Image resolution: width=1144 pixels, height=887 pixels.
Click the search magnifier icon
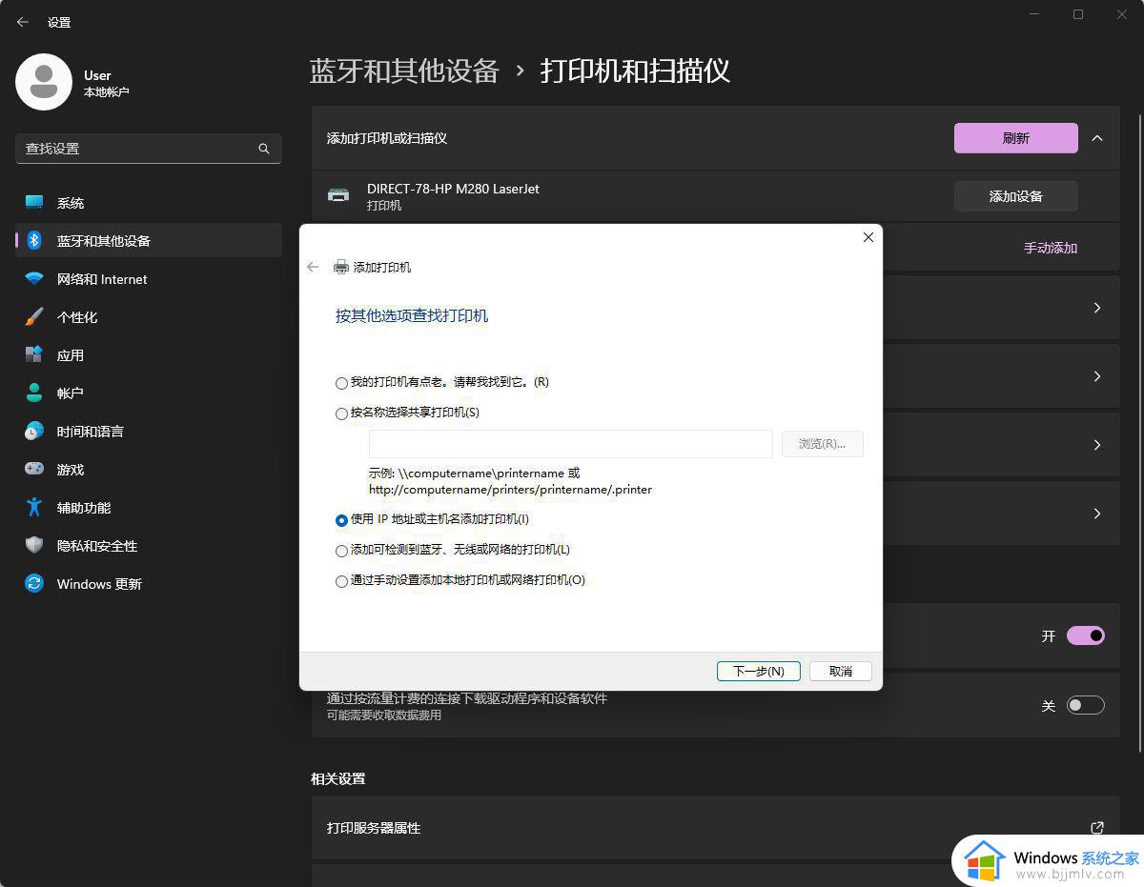click(264, 149)
